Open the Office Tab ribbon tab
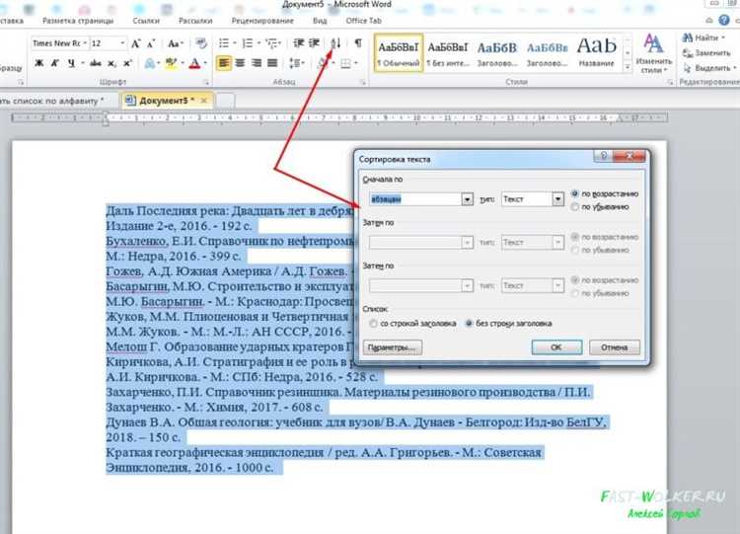The image size is (740, 534). (363, 21)
